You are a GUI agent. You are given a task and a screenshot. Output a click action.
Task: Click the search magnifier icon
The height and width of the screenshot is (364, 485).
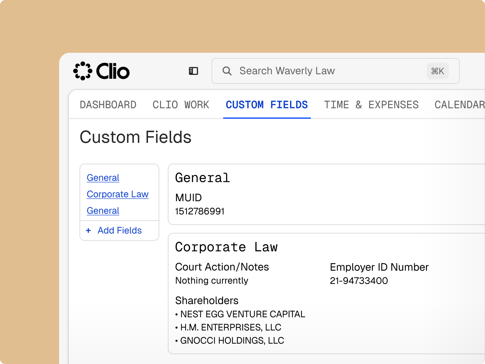[x=227, y=71]
